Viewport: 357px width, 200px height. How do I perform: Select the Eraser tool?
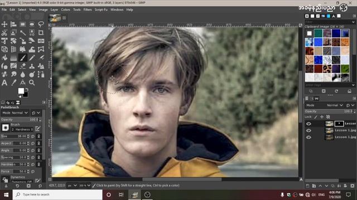[22, 66]
